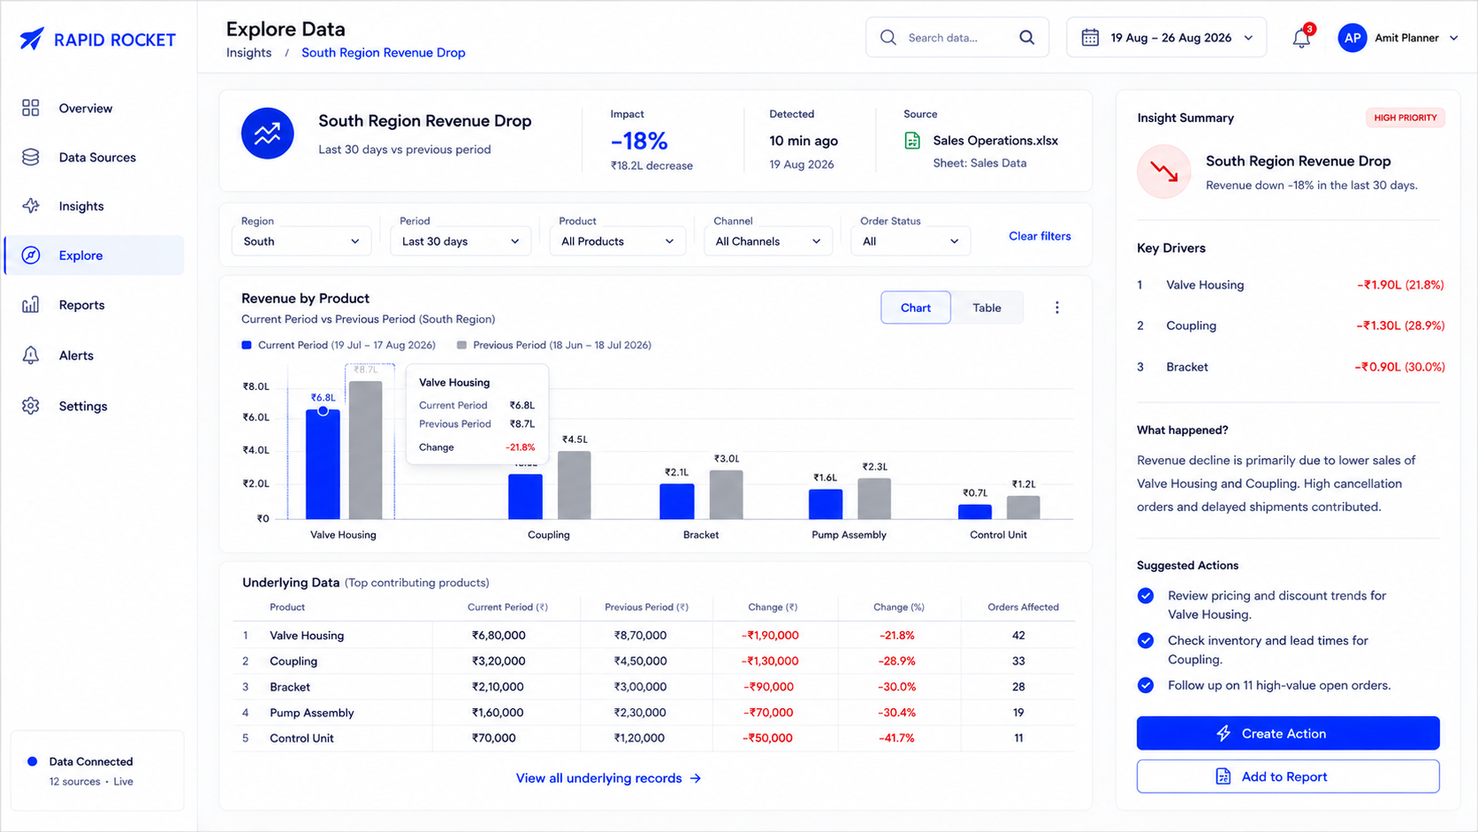Open notifications bell with 3 badge
Viewport: 1478px width, 832px height.
tap(1302, 37)
